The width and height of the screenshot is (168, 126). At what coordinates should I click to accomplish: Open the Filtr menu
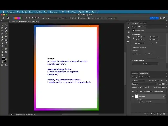tap(63, 12)
